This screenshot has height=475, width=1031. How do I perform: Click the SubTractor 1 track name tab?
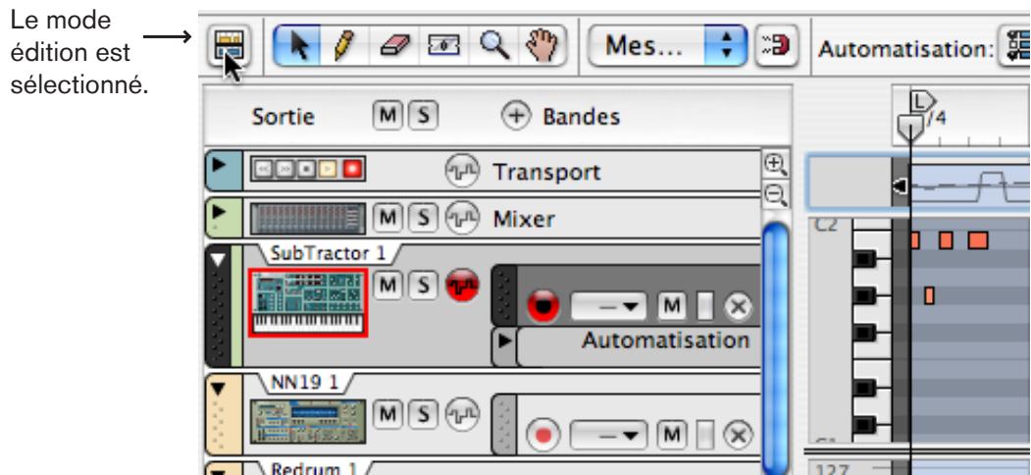pyautogui.click(x=328, y=253)
